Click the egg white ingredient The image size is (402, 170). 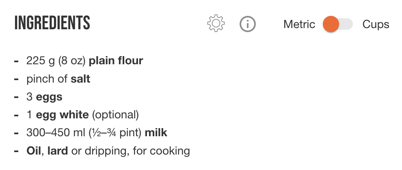click(62, 115)
